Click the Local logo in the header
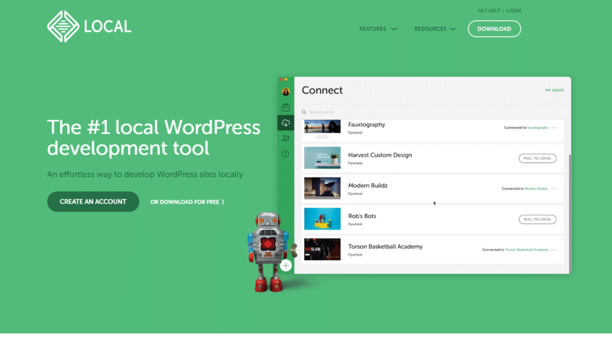 click(x=89, y=26)
